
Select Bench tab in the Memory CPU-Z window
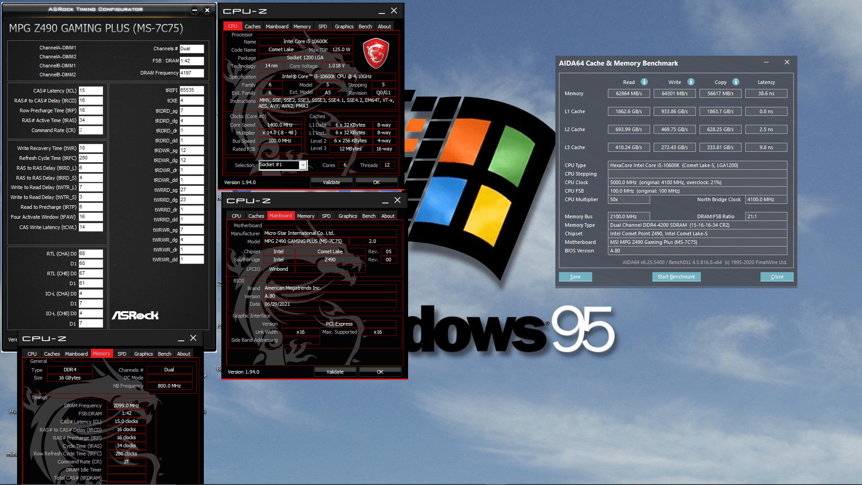click(x=164, y=354)
